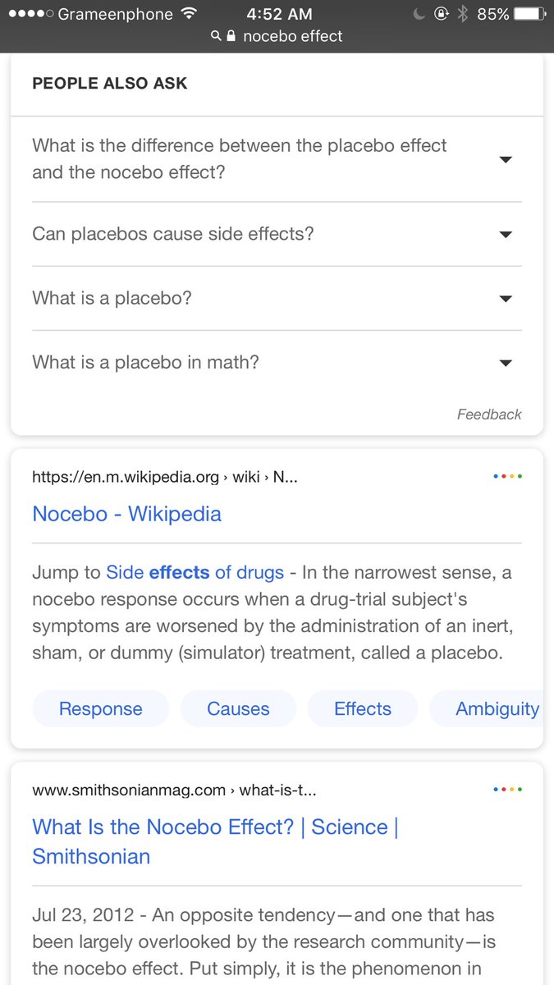
Task: Open colored dots menu for Wikipedia result
Action: point(507,477)
